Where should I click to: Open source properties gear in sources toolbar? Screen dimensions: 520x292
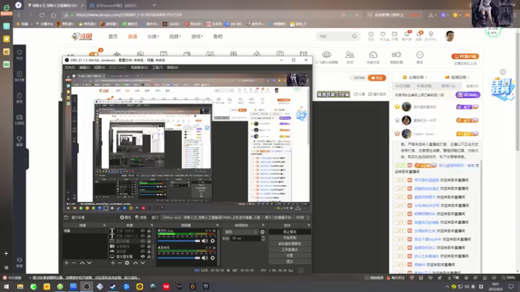(x=127, y=263)
